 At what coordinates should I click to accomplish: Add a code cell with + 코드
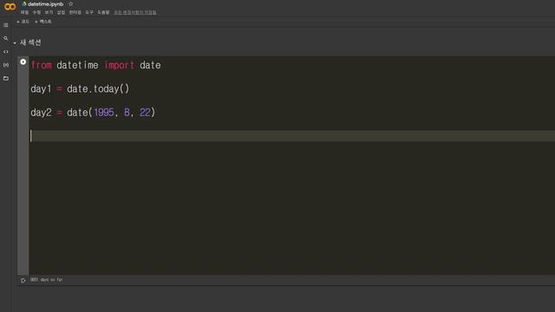tap(23, 22)
